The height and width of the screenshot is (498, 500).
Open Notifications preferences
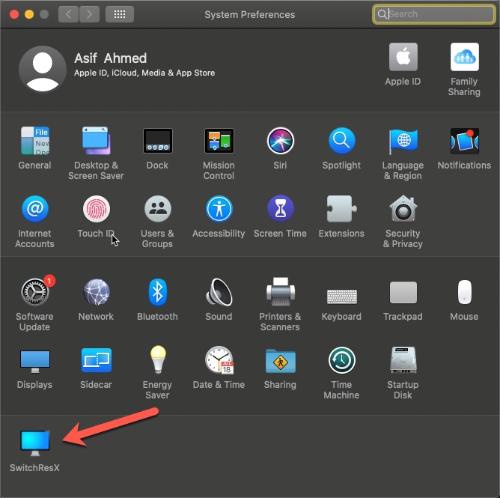coord(465,141)
